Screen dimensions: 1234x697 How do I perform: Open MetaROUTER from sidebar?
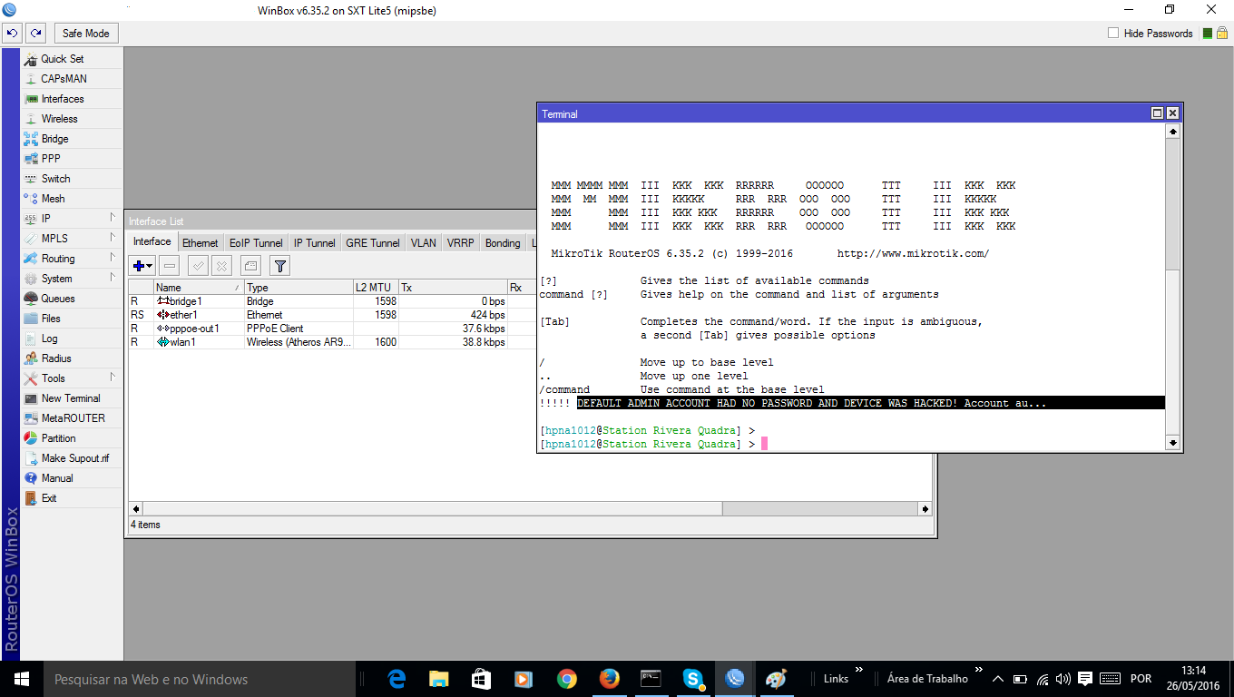[x=72, y=418]
